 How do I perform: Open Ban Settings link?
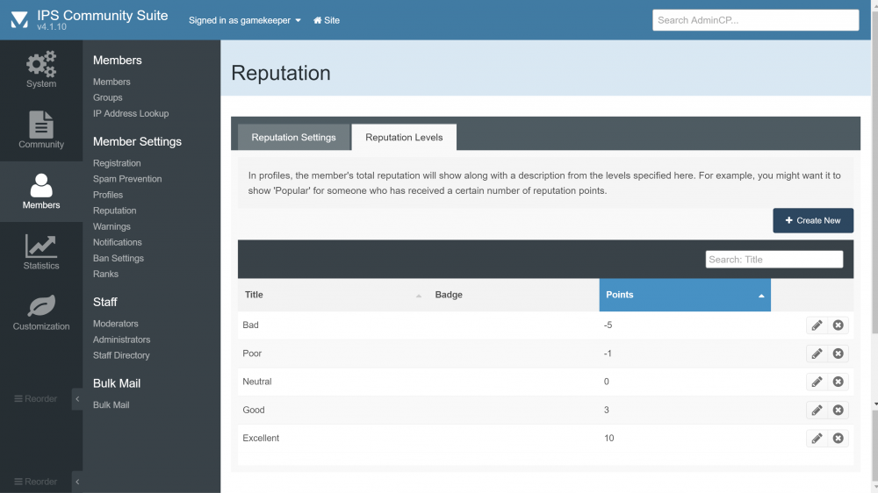pos(119,258)
